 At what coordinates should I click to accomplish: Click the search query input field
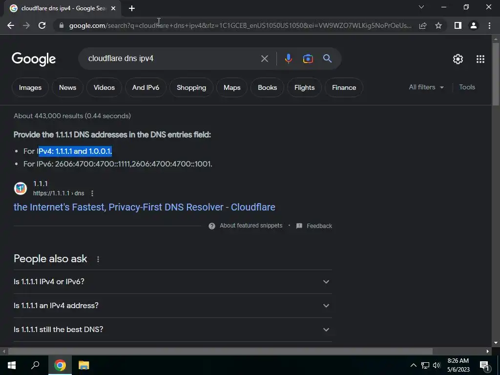172,59
